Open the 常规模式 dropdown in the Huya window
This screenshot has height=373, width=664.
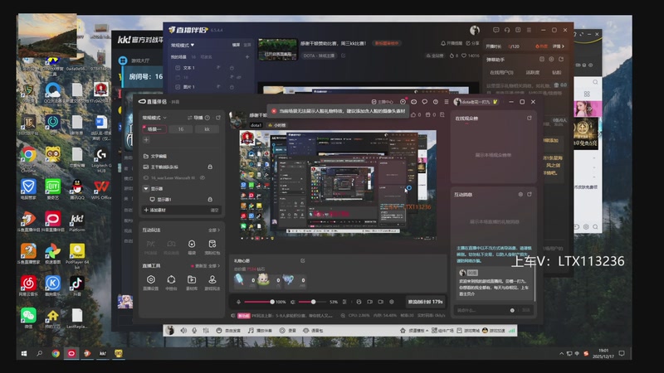click(183, 45)
